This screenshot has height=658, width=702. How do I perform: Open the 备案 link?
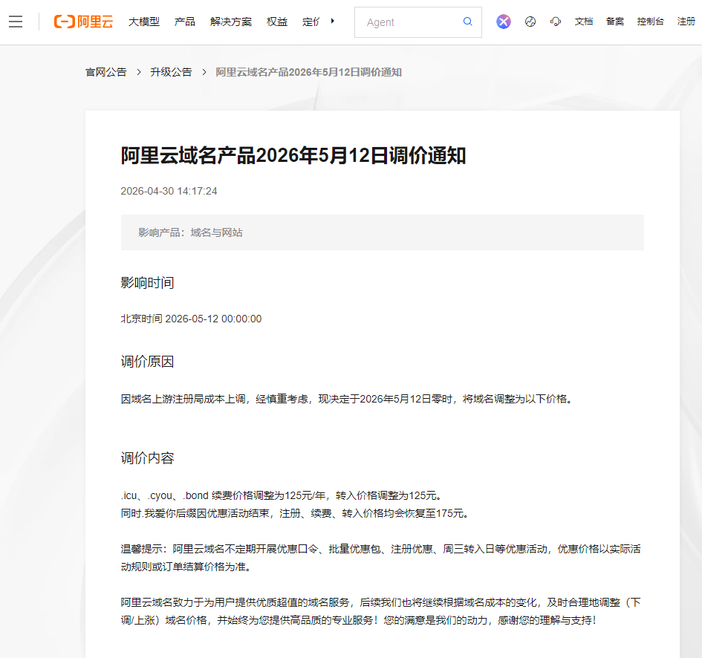tap(614, 22)
